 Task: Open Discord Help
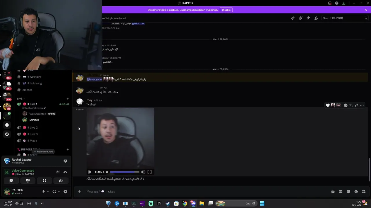click(x=337, y=3)
